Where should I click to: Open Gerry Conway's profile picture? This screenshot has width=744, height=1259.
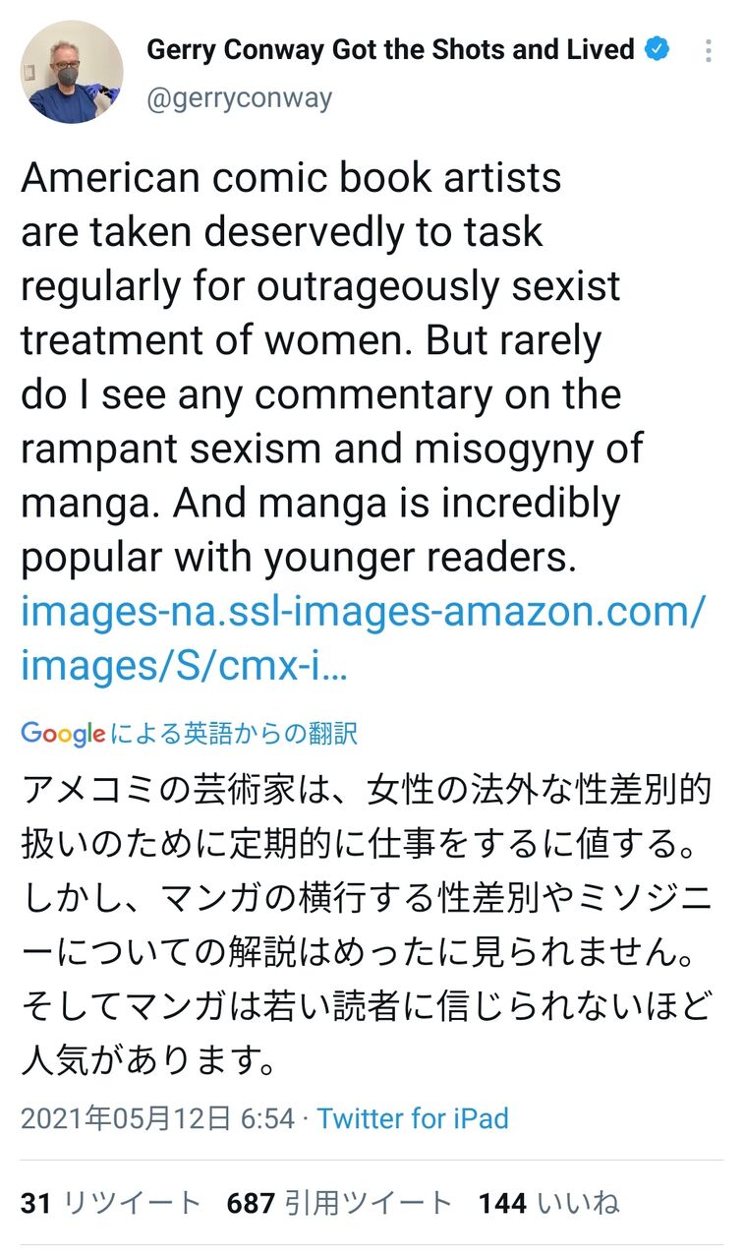[x=70, y=69]
